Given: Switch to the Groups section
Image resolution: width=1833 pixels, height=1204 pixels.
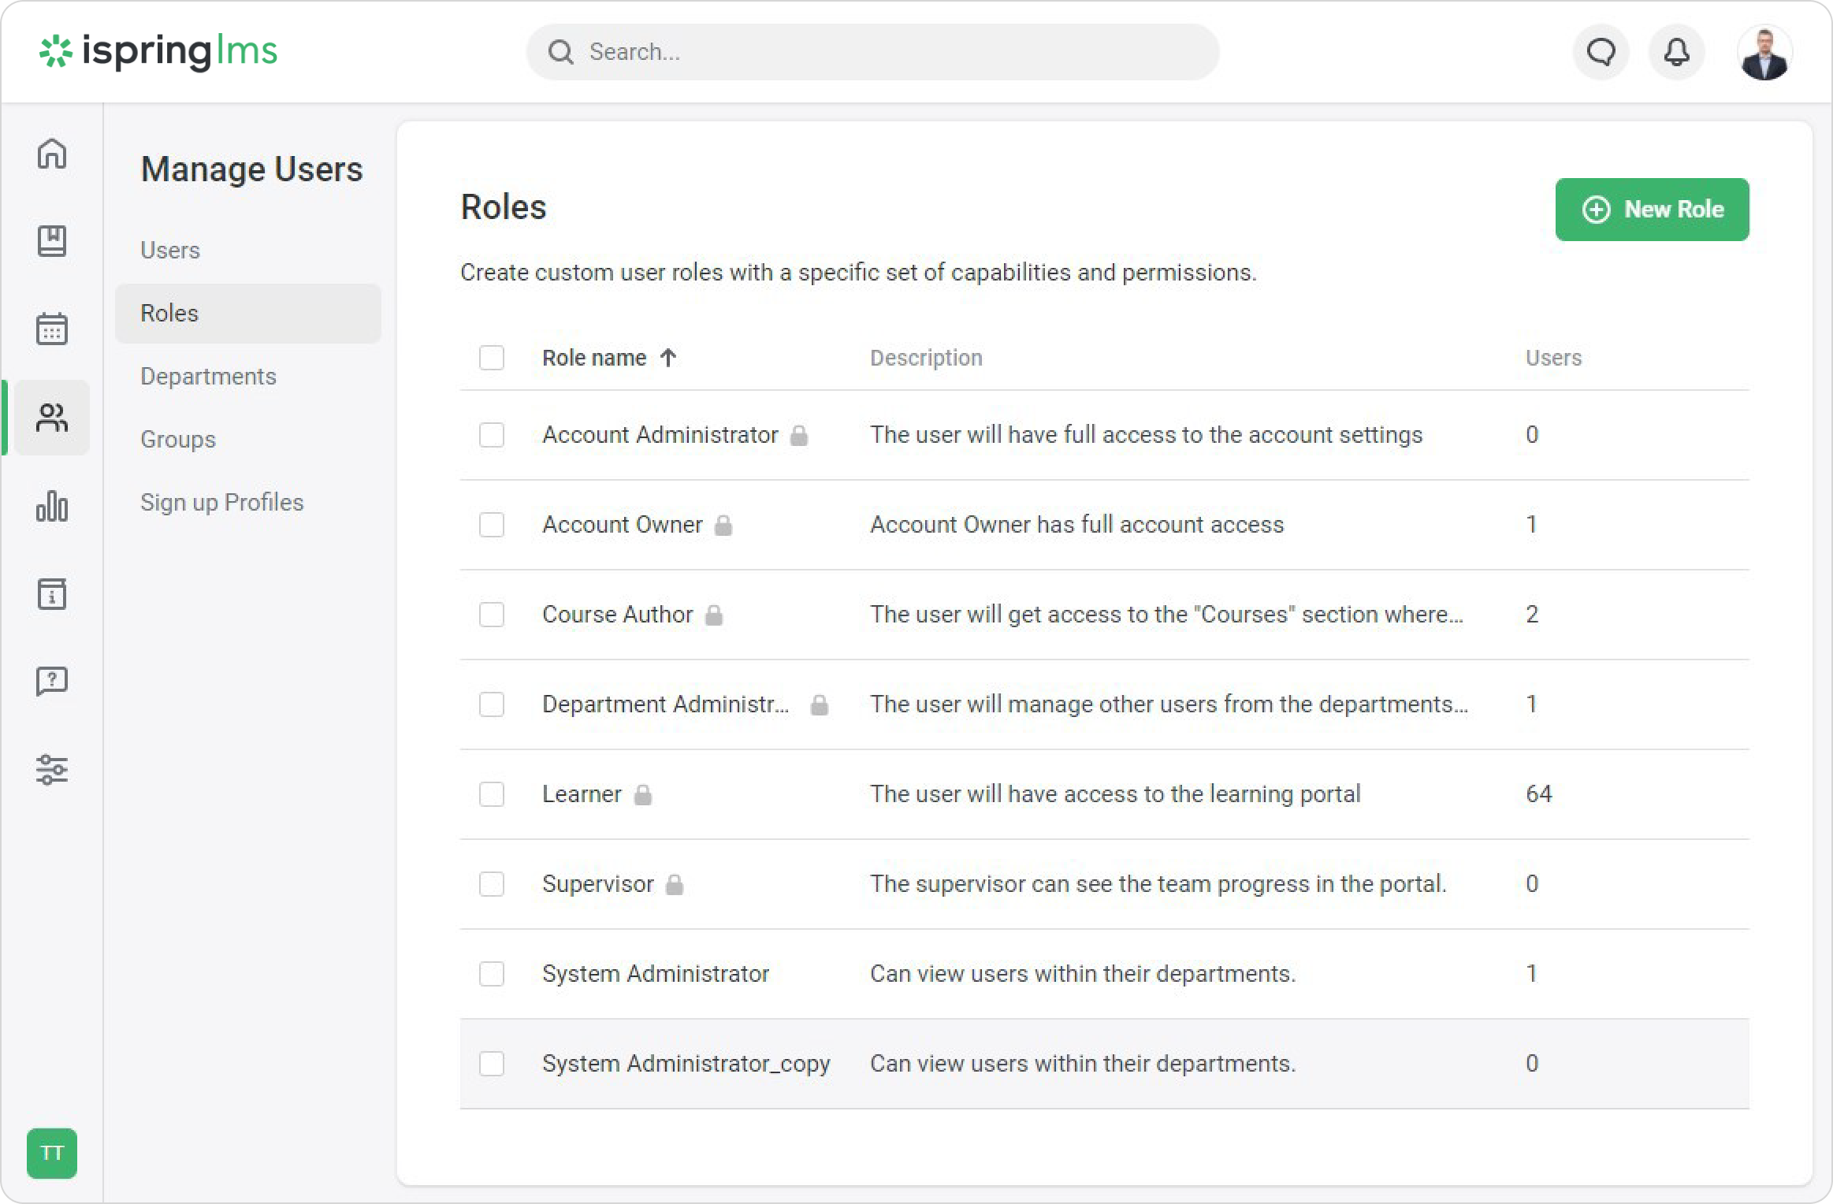Looking at the screenshot, I should coord(178,440).
